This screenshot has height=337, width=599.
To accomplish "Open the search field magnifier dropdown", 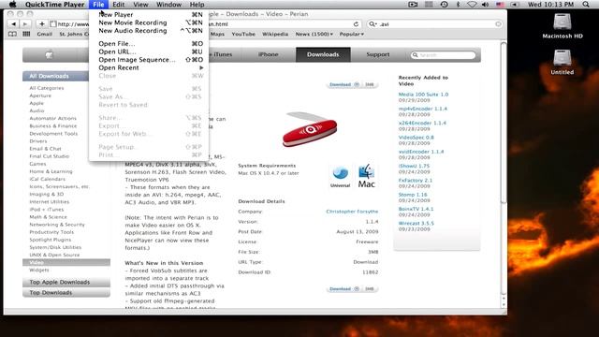I will 373,24.
